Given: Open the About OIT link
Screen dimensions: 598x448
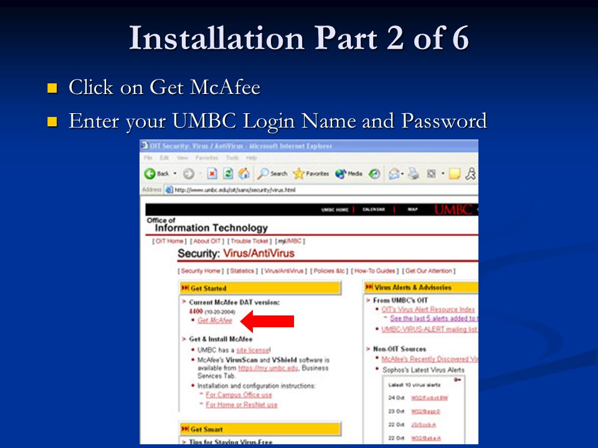Looking at the screenshot, I should (x=207, y=241).
